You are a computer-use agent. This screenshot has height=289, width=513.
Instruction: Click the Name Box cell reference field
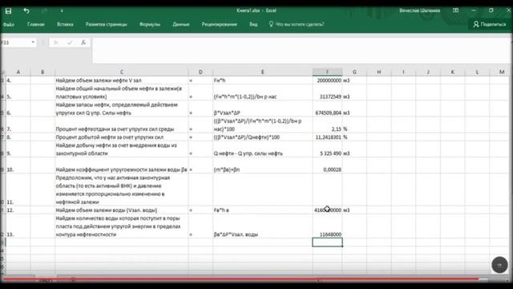[x=16, y=43]
